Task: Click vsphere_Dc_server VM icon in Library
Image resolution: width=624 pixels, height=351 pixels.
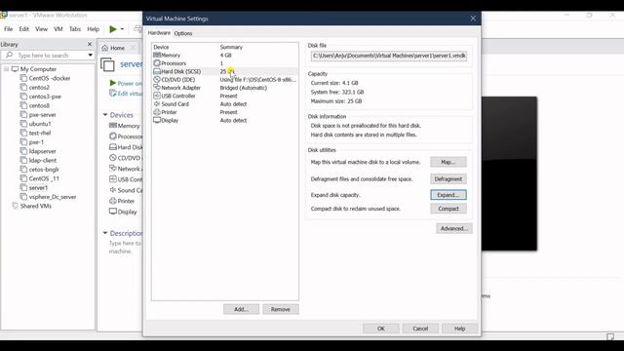Action: [x=23, y=197]
